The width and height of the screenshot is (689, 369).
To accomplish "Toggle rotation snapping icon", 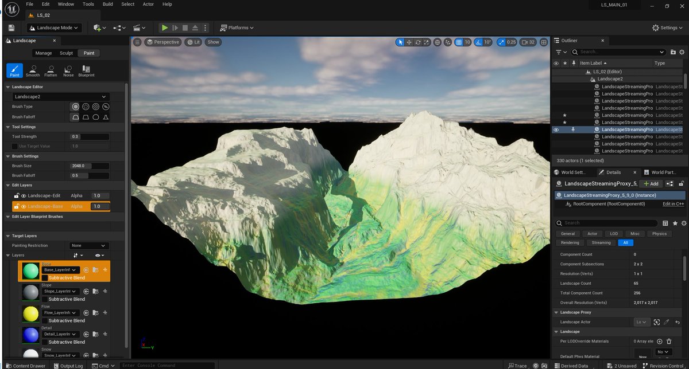I will 479,42.
